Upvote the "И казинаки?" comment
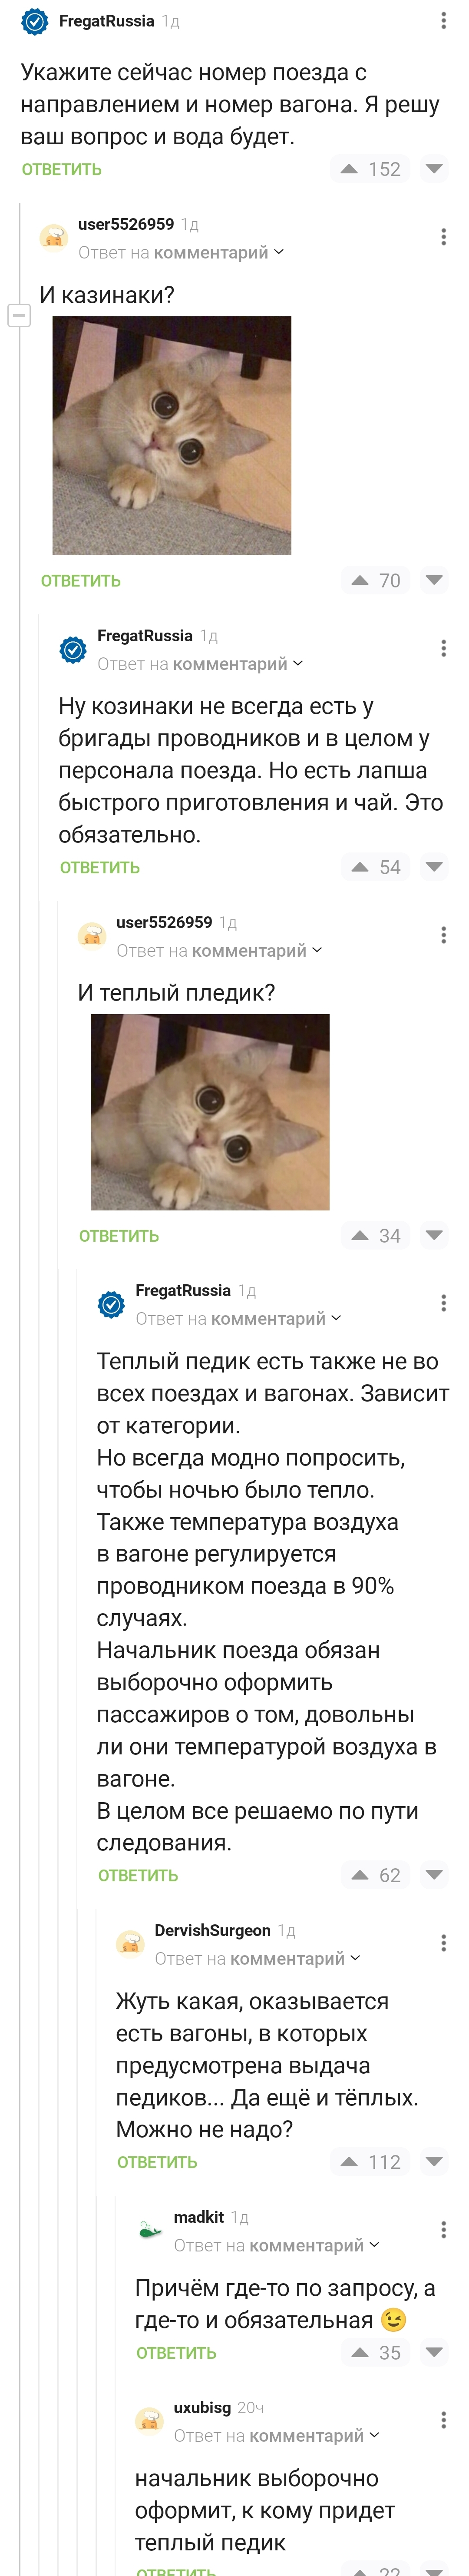This screenshot has width=469, height=2576. tap(360, 580)
